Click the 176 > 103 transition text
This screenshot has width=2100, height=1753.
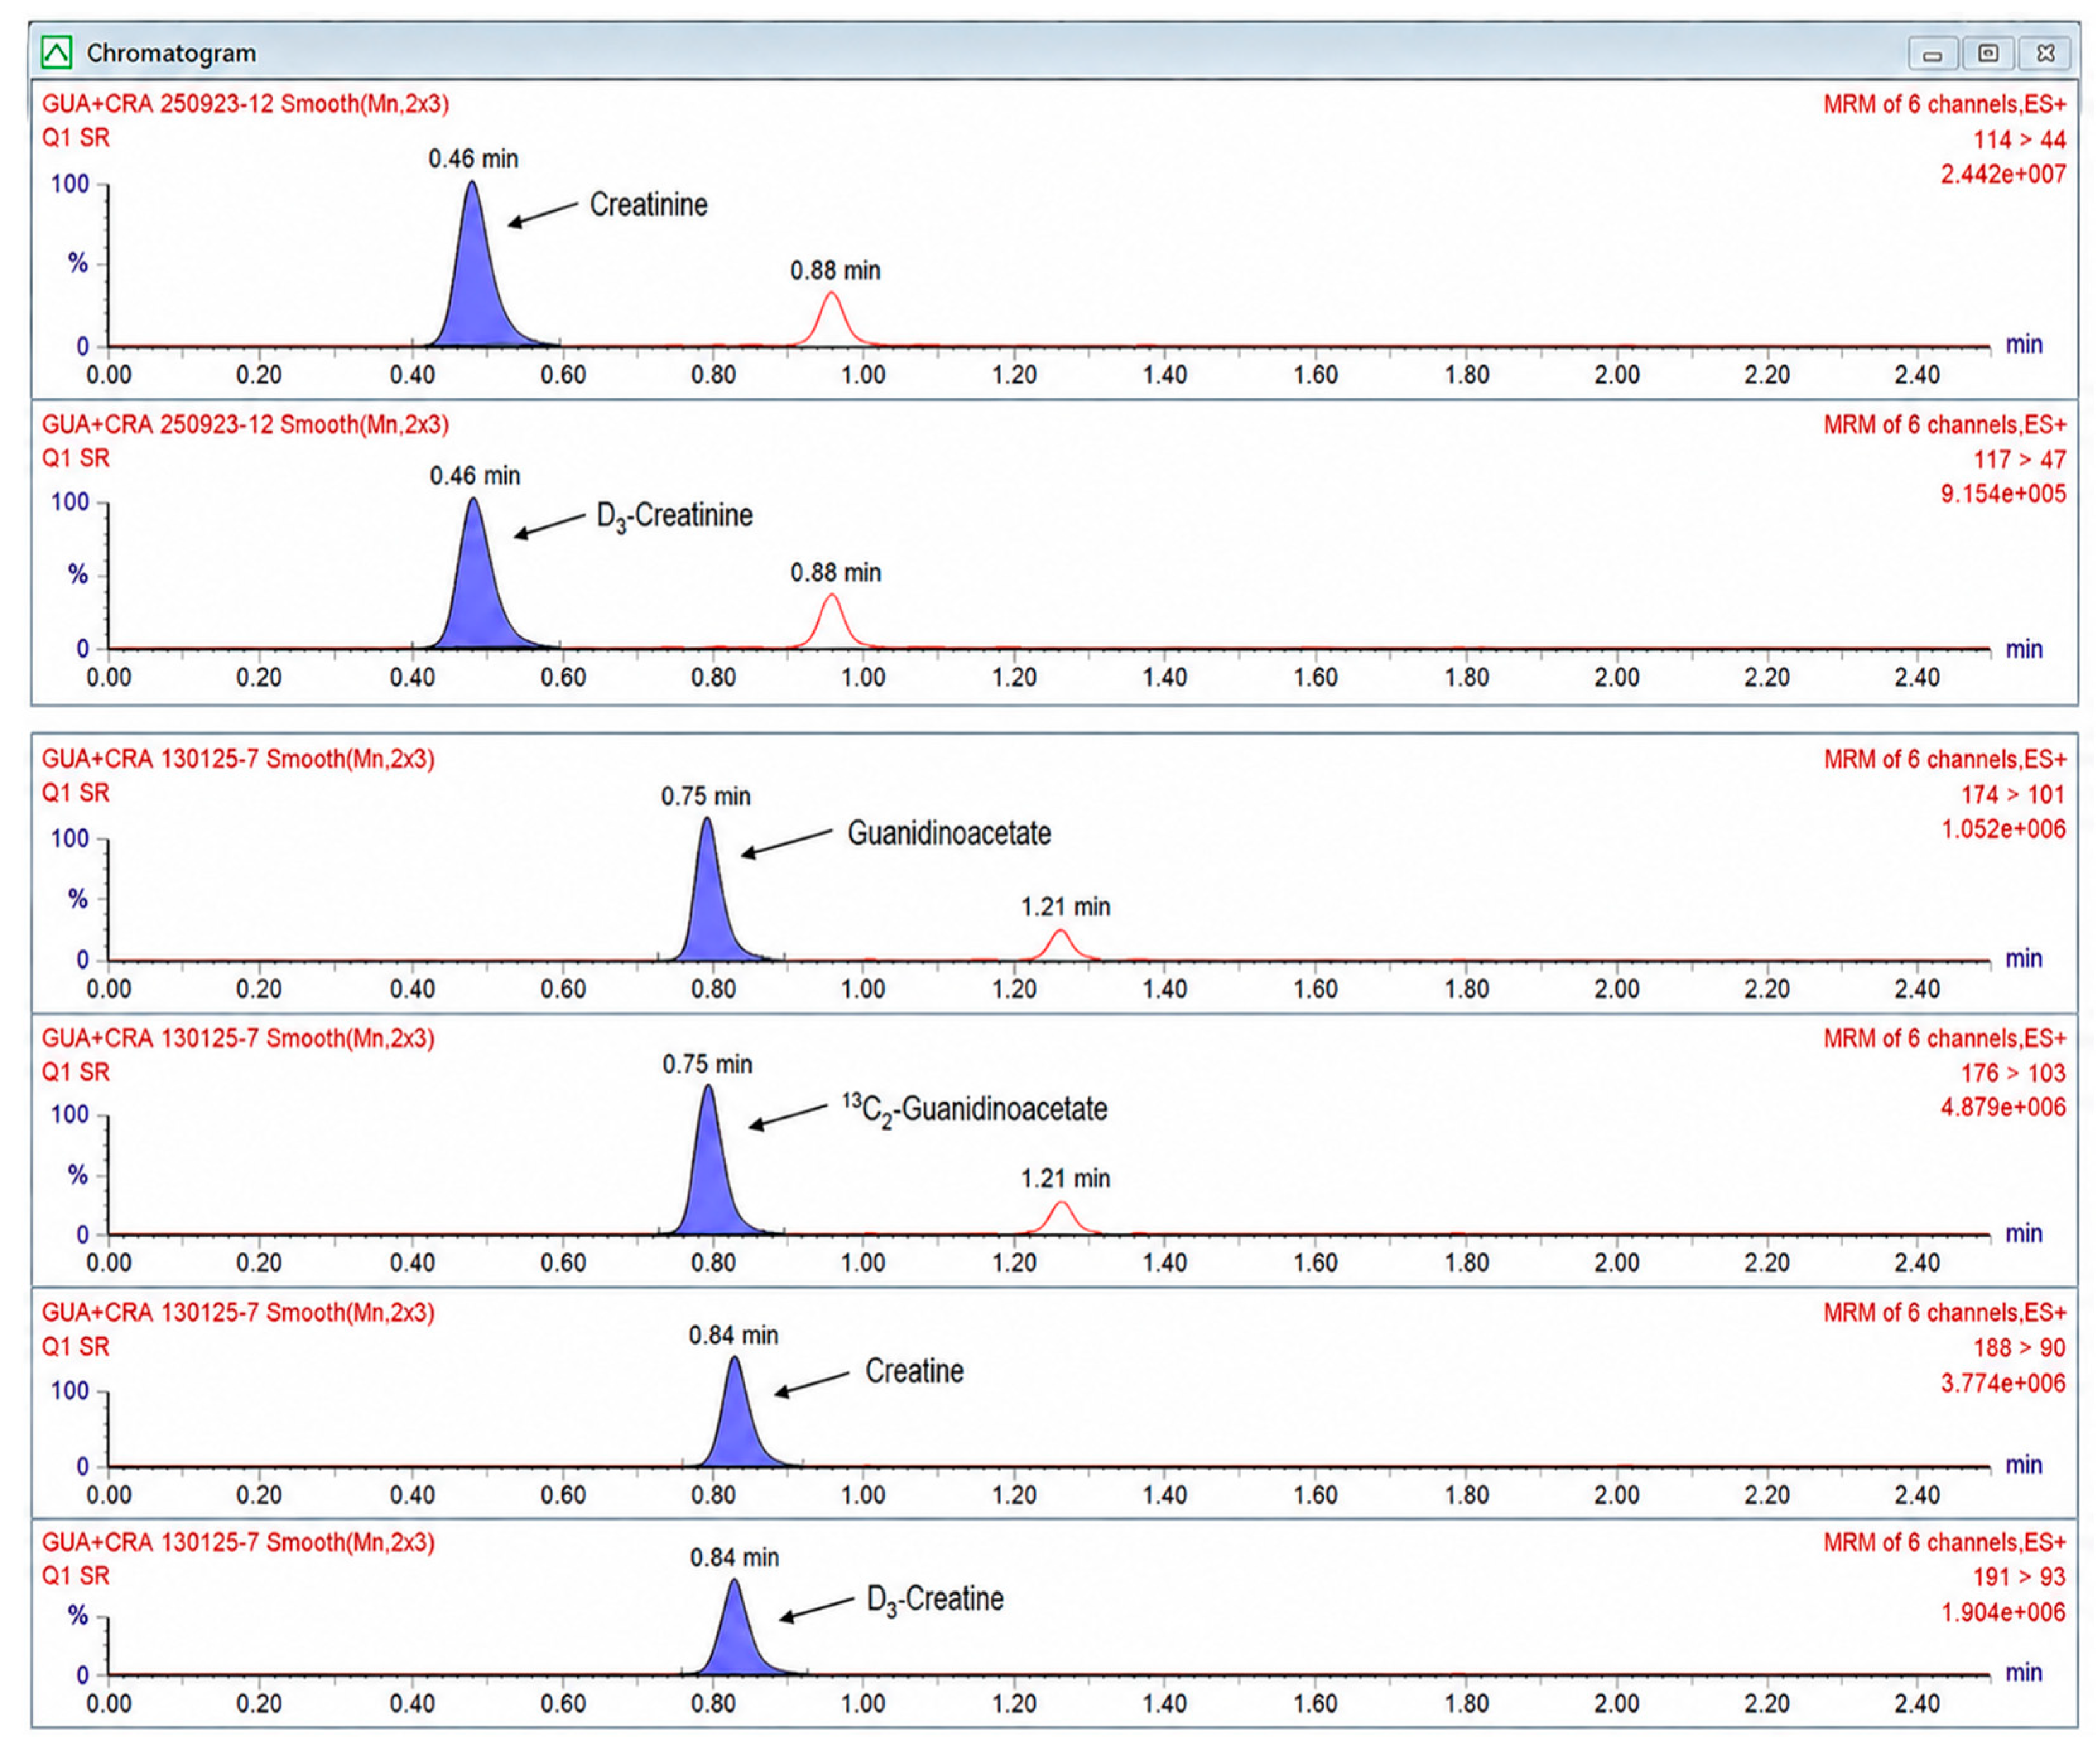pos(2013,1073)
